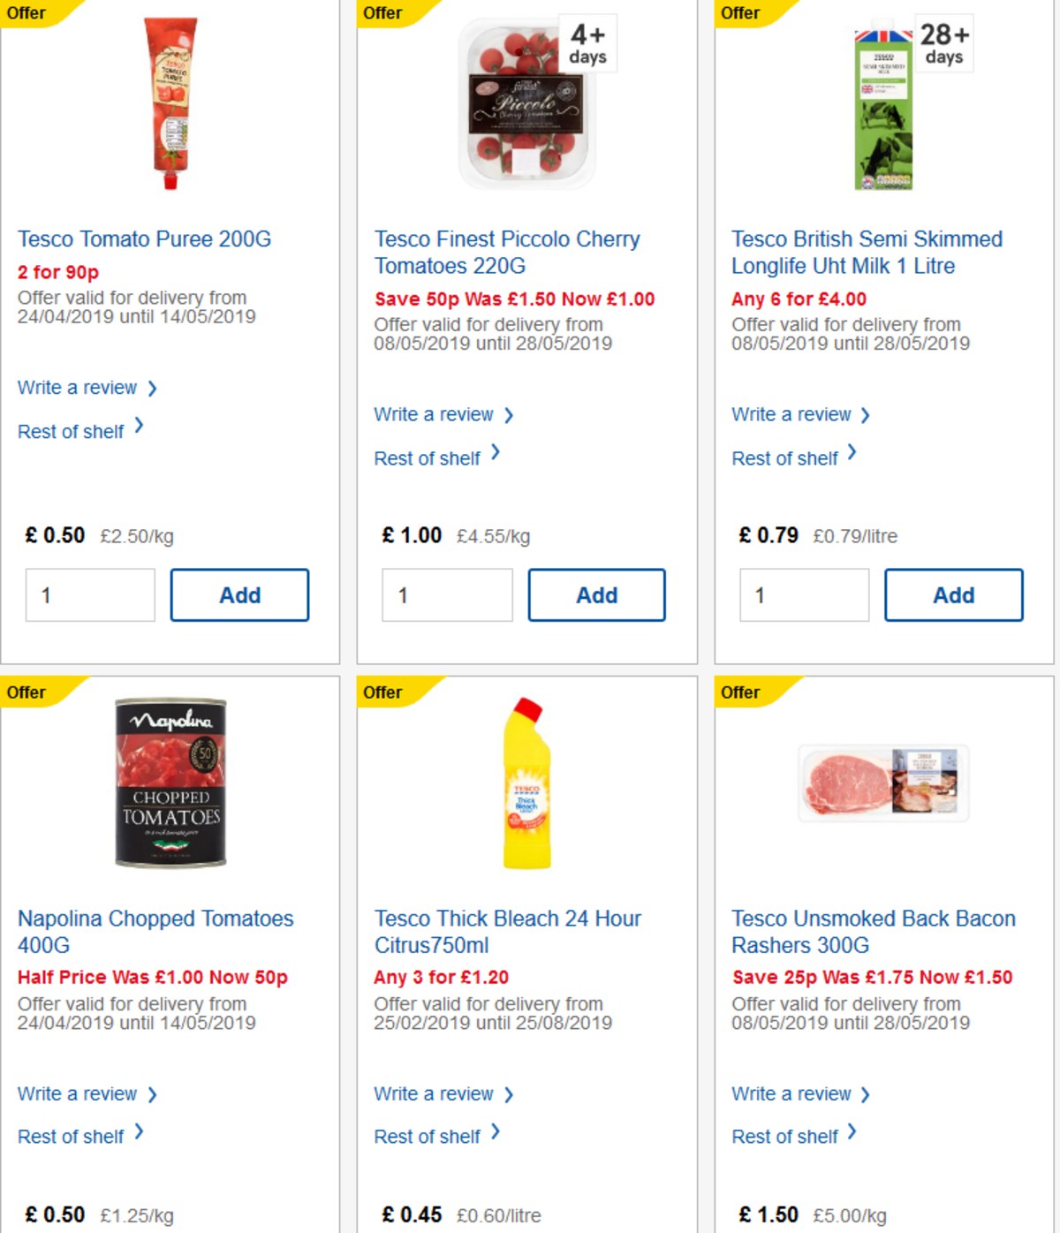This screenshot has height=1233, width=1060.
Task: Open Tesco Unsmoked Back Bacon Rashers link
Action: (x=873, y=932)
